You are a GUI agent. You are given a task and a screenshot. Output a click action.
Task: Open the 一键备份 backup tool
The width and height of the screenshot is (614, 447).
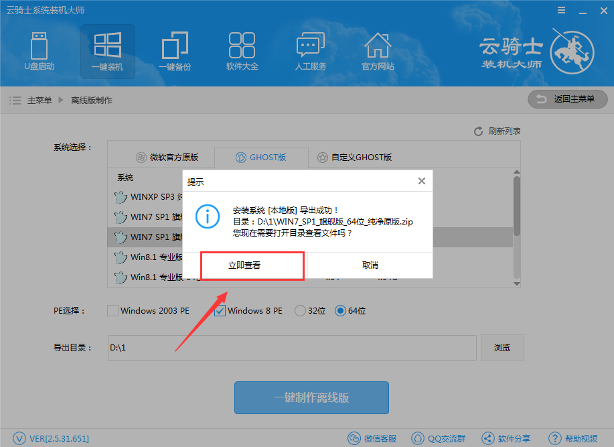[x=175, y=51]
